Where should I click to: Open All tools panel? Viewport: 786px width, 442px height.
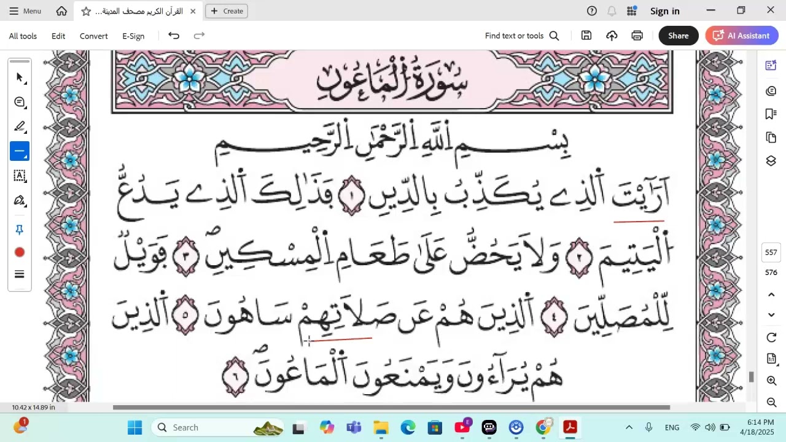pos(23,36)
